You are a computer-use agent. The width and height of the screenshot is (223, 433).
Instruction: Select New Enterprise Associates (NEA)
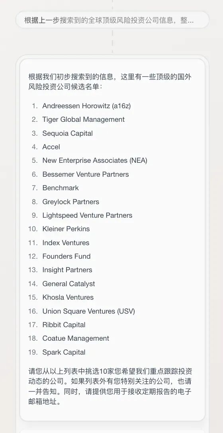pyautogui.click(x=95, y=160)
